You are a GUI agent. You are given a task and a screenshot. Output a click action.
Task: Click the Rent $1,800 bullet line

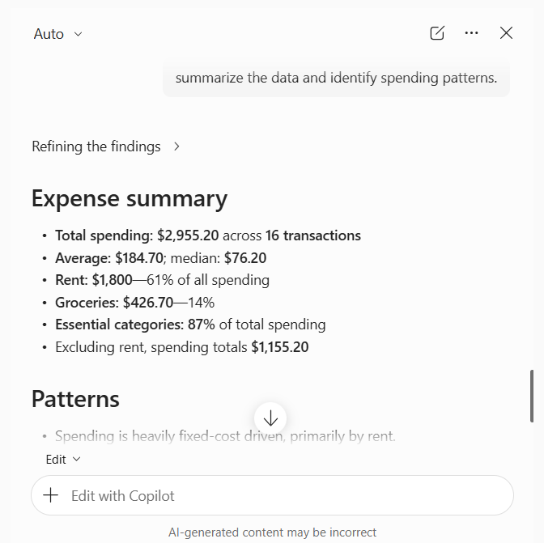(162, 280)
